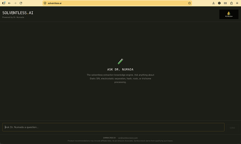Screen dimensions: 241x144
Task: Click the SC Filtration sponsor banner
Action: point(229,14)
